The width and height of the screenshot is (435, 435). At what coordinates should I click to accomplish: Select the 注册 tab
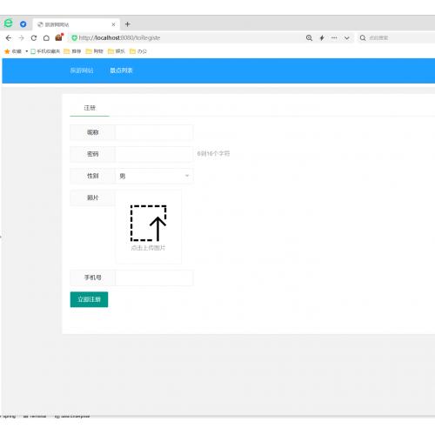(90, 108)
